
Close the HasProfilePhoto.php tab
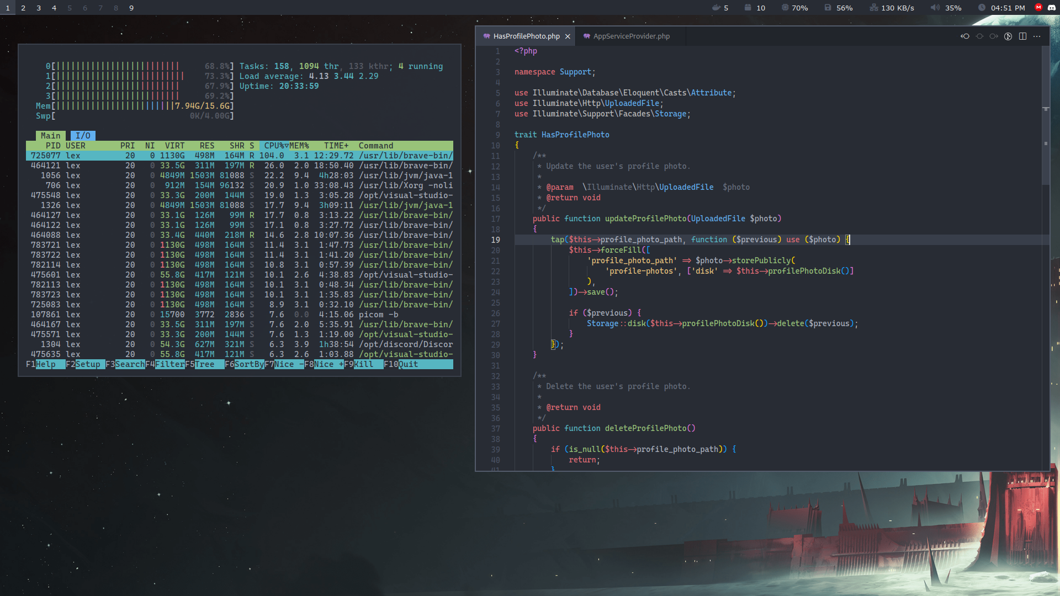tap(568, 36)
